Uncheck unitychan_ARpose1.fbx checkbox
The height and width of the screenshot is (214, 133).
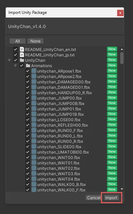pyautogui.click(x=28, y=71)
